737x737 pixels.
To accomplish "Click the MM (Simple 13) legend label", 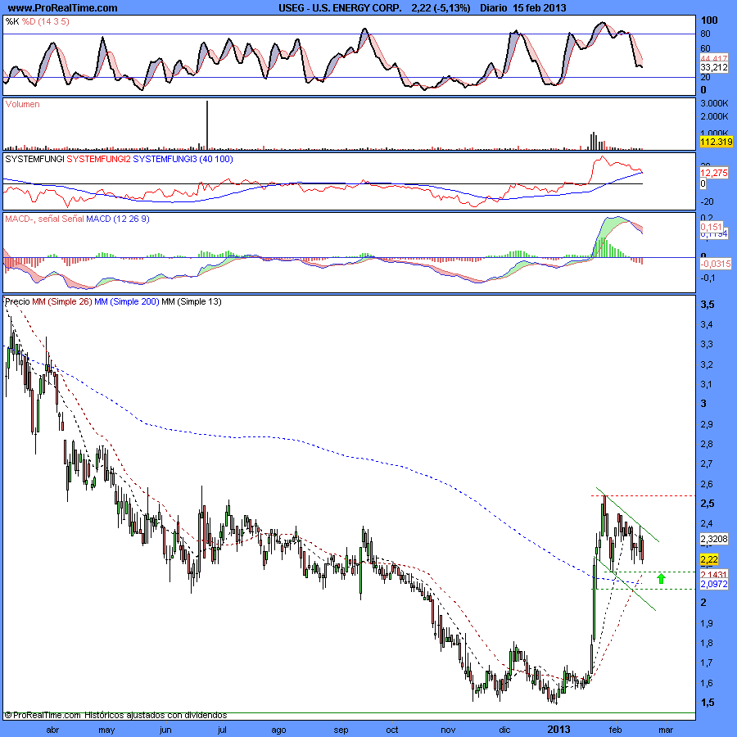I will (192, 301).
